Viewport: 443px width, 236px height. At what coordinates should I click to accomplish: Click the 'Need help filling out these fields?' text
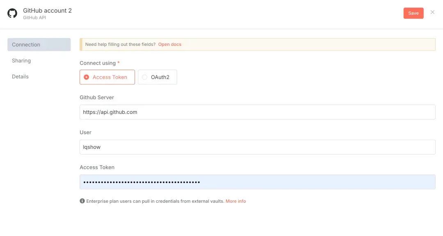pos(120,44)
